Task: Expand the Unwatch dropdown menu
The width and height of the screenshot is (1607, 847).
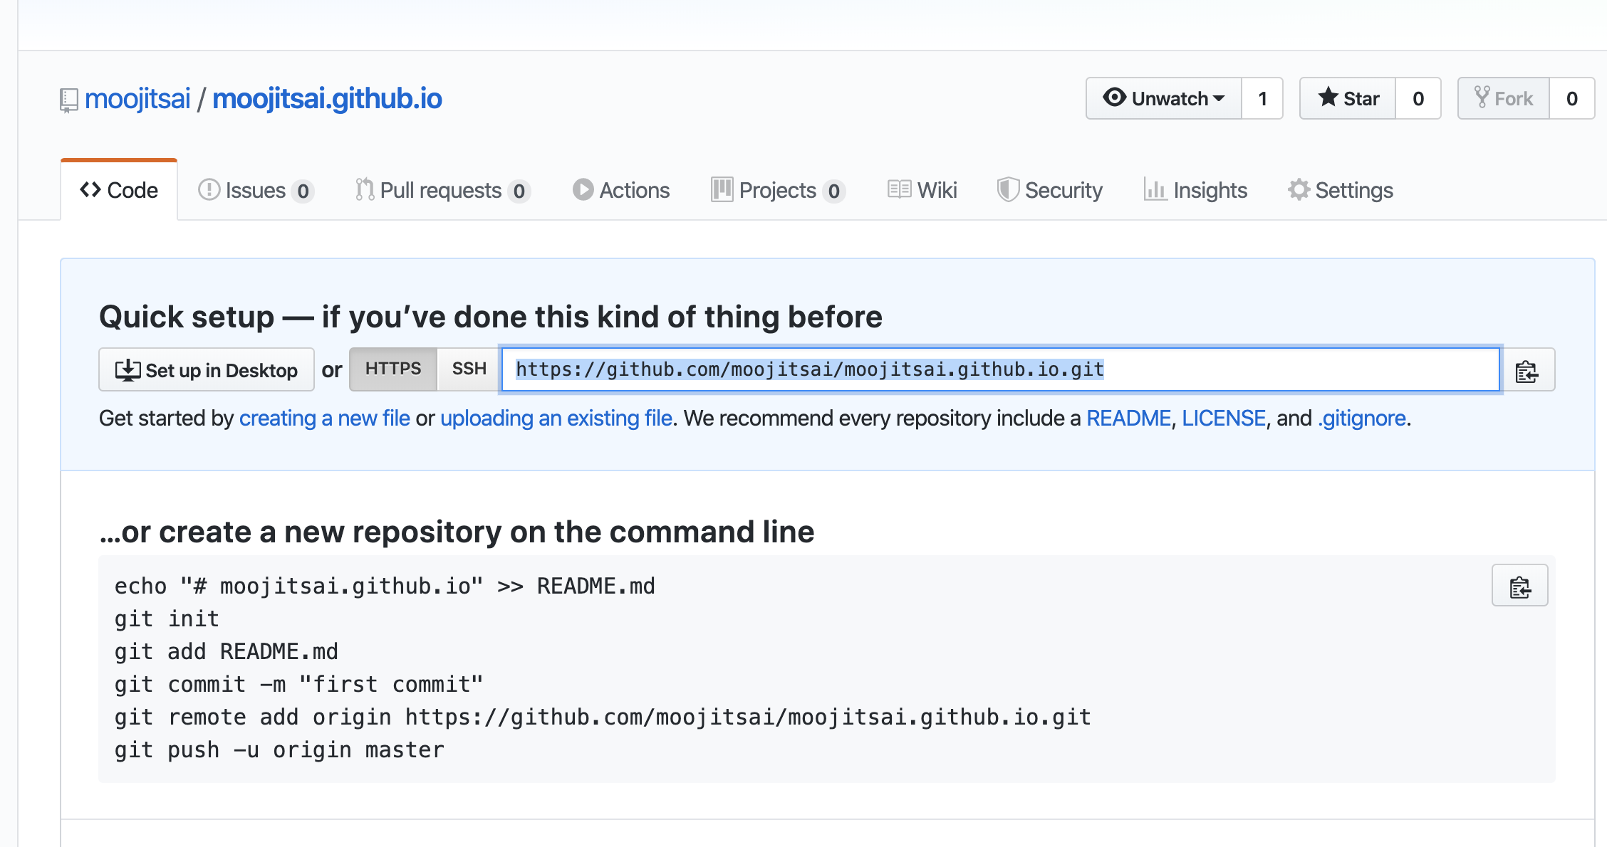Action: (1164, 98)
